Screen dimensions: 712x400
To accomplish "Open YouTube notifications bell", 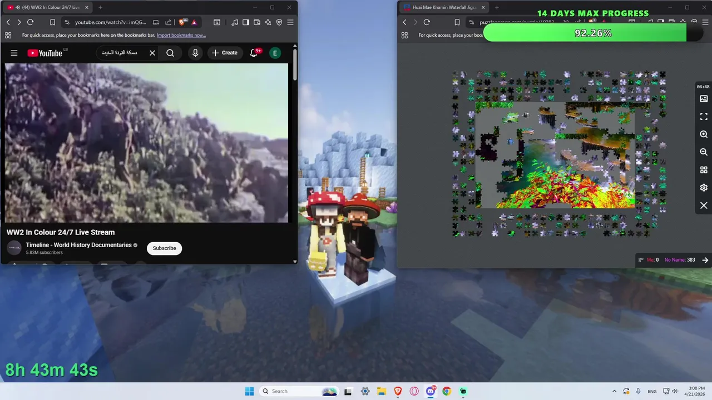I will click(254, 53).
